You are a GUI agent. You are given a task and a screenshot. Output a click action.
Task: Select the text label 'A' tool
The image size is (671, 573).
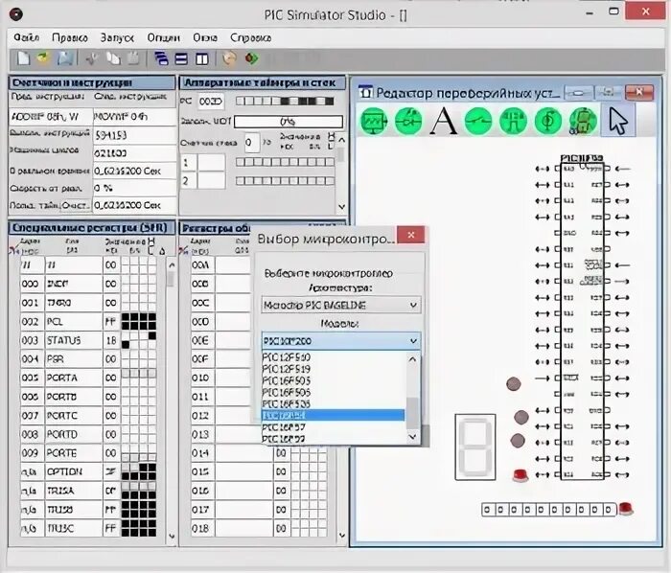pyautogui.click(x=443, y=121)
